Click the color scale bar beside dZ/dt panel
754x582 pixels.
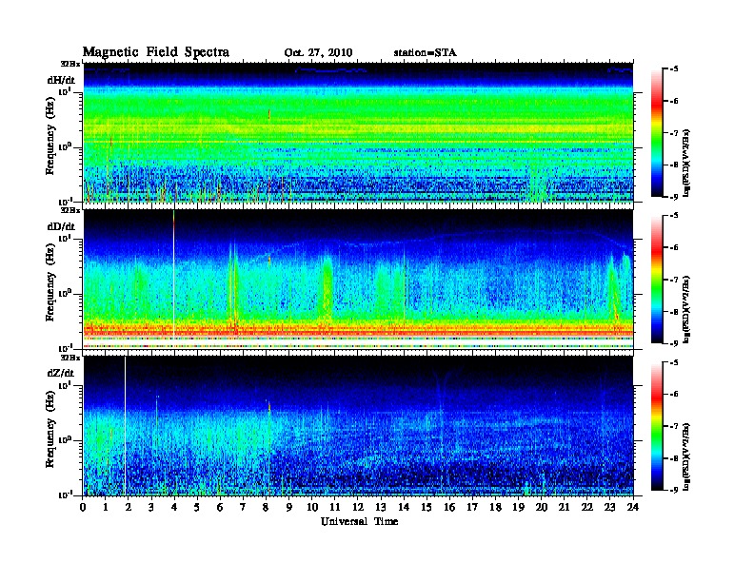click(657, 426)
